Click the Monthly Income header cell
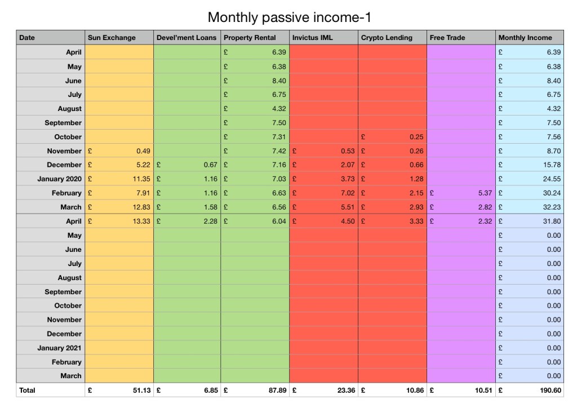 (529, 38)
